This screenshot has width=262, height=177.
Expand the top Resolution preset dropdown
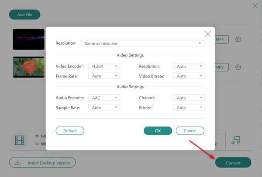pyautogui.click(x=142, y=43)
